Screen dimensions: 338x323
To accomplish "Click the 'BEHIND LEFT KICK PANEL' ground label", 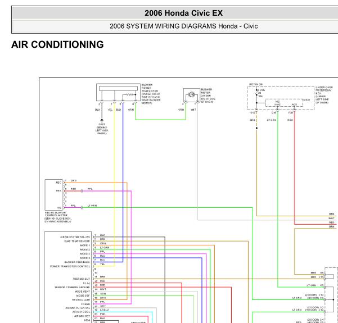I will pos(102,130).
